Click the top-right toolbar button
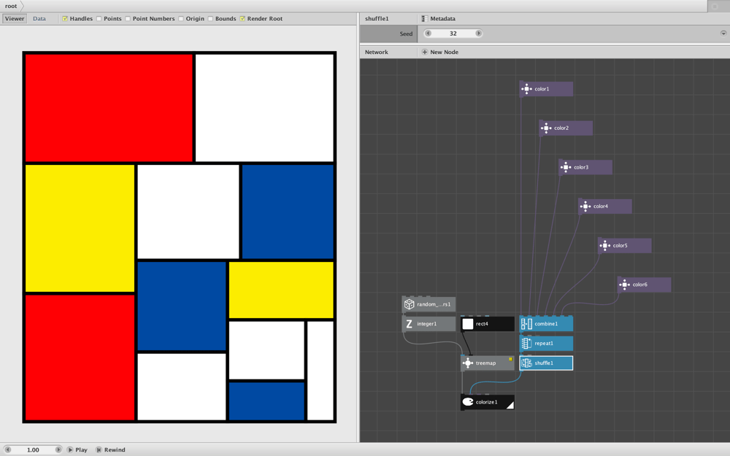 [715, 6]
